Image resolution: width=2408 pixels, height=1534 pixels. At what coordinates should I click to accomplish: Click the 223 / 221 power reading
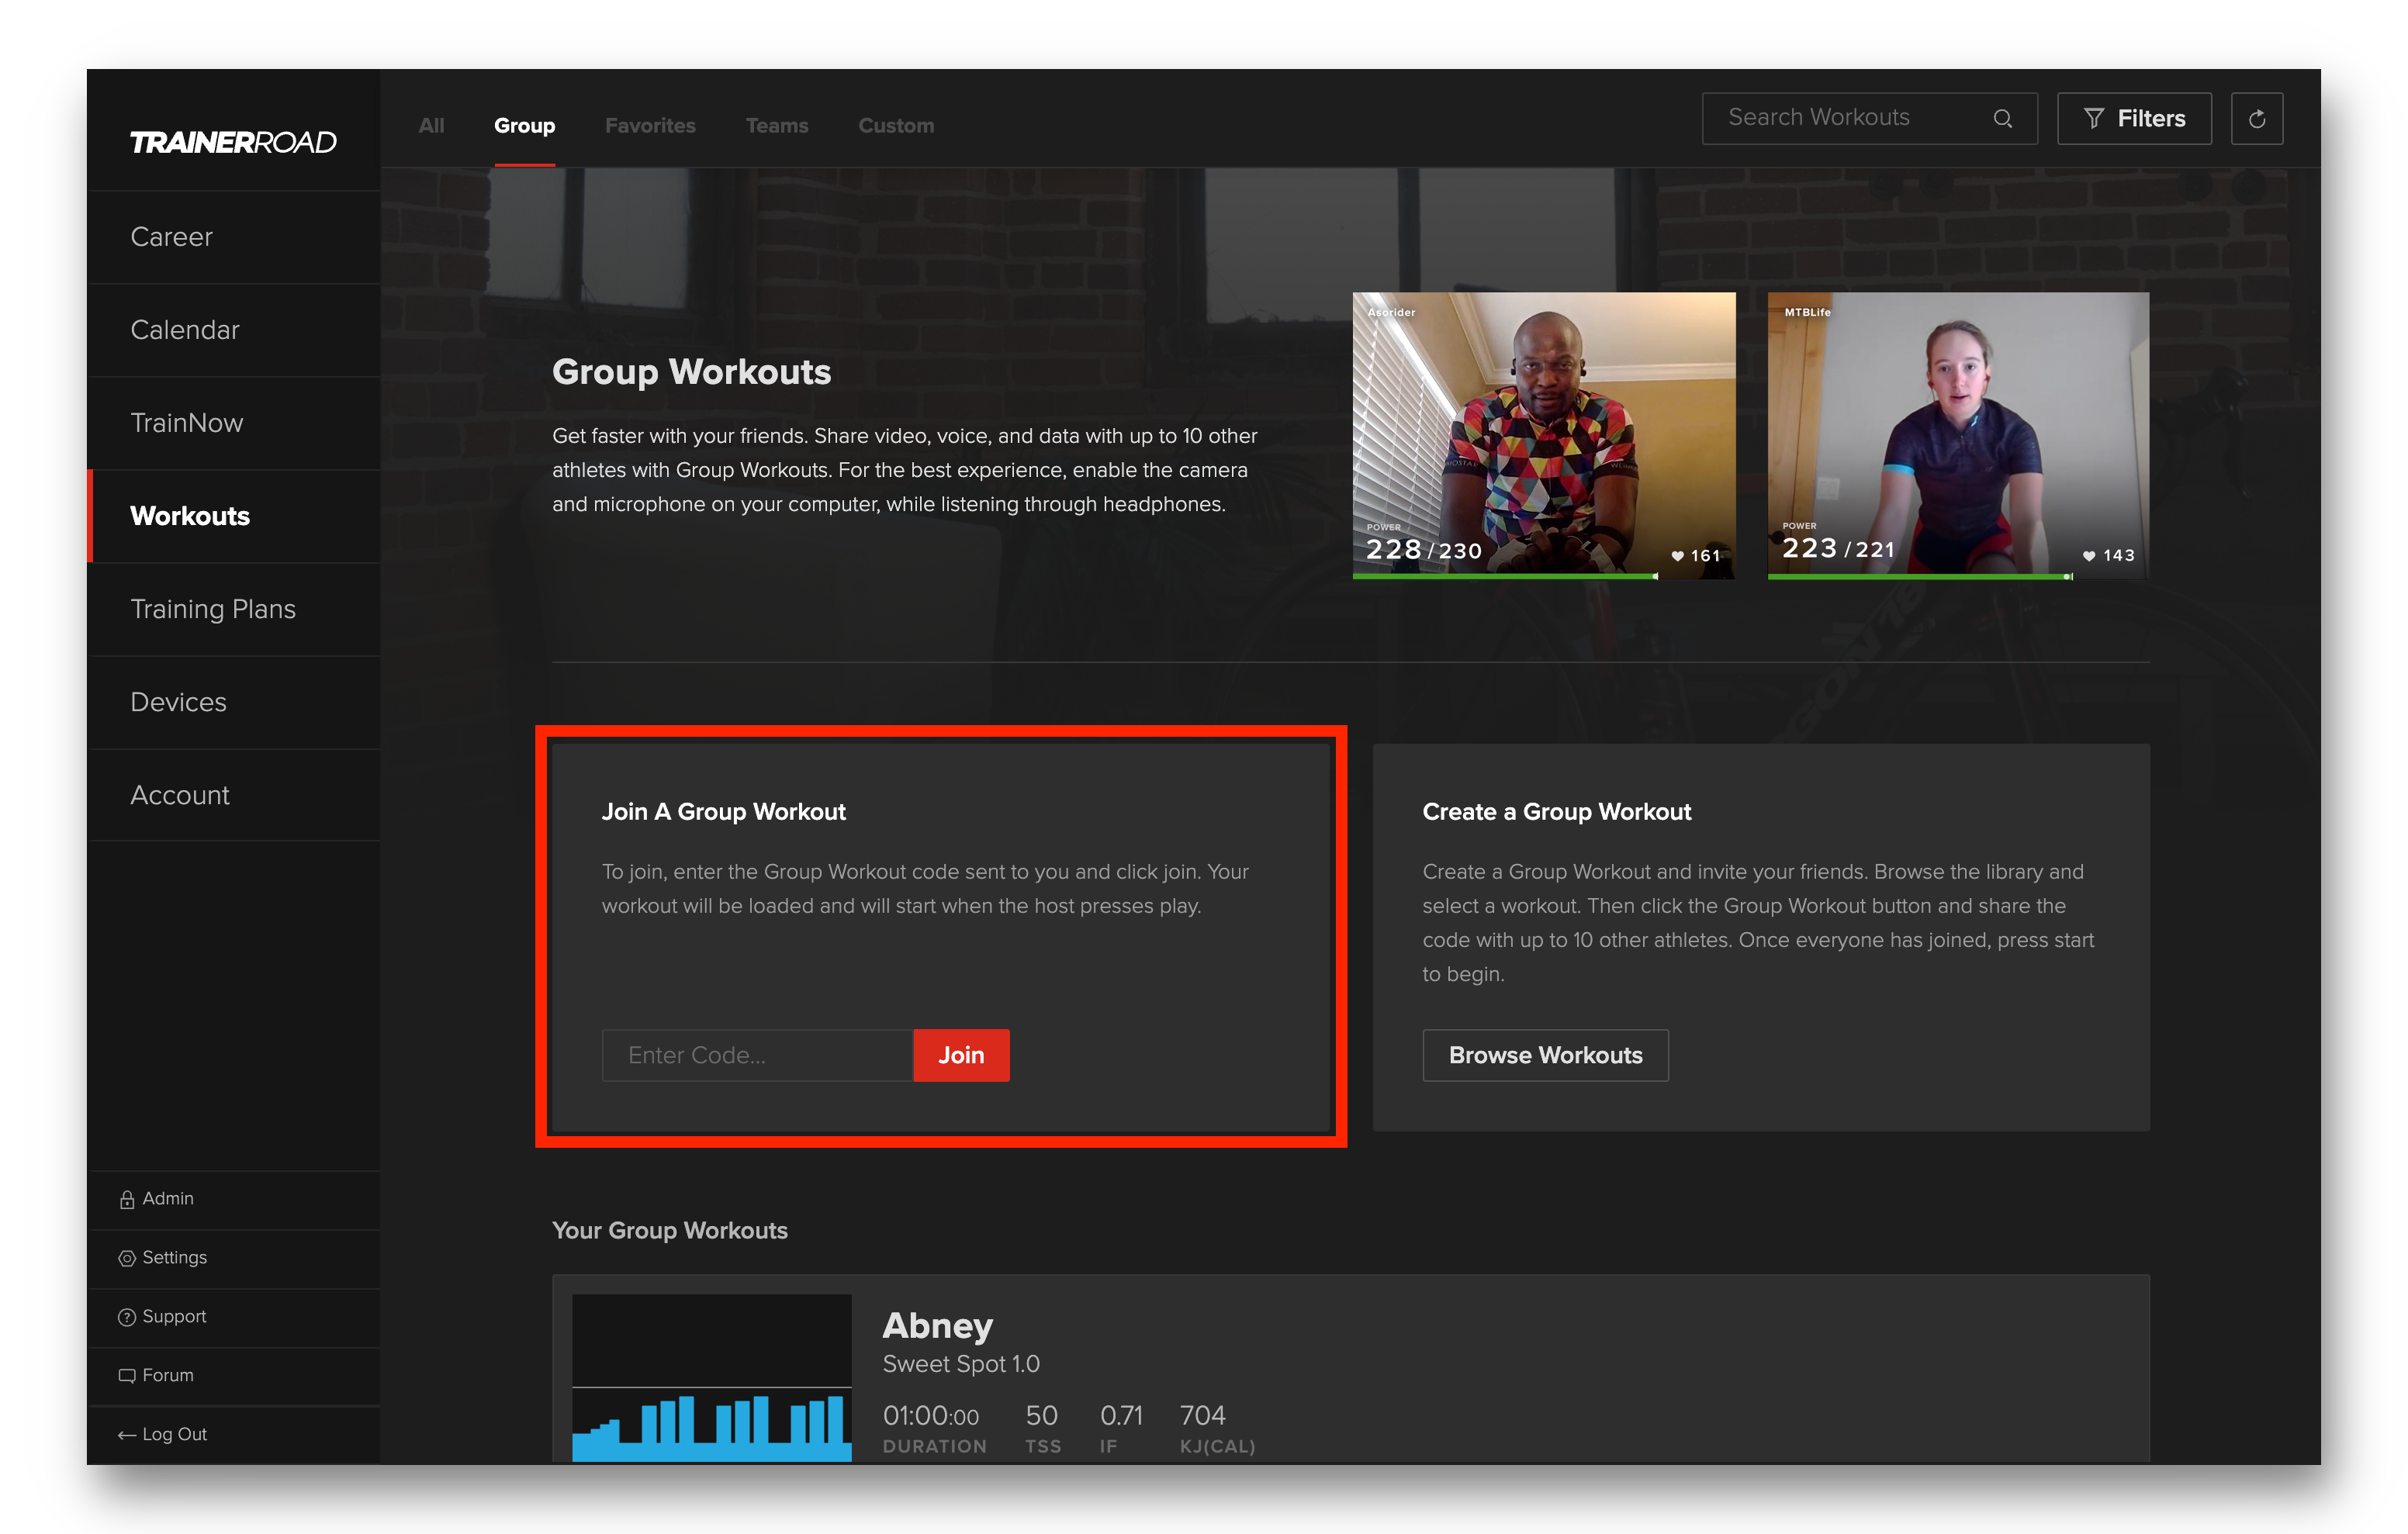pos(1838,549)
